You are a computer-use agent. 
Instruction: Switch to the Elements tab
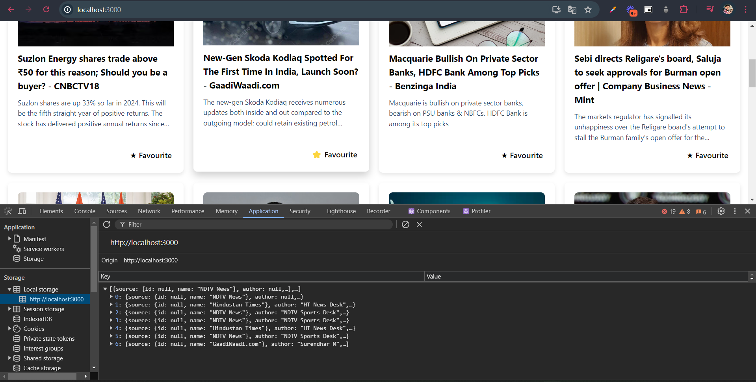[x=51, y=211]
